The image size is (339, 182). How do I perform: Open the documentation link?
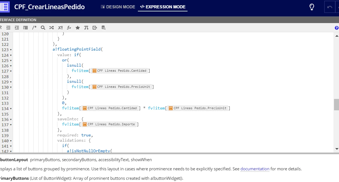(255, 169)
